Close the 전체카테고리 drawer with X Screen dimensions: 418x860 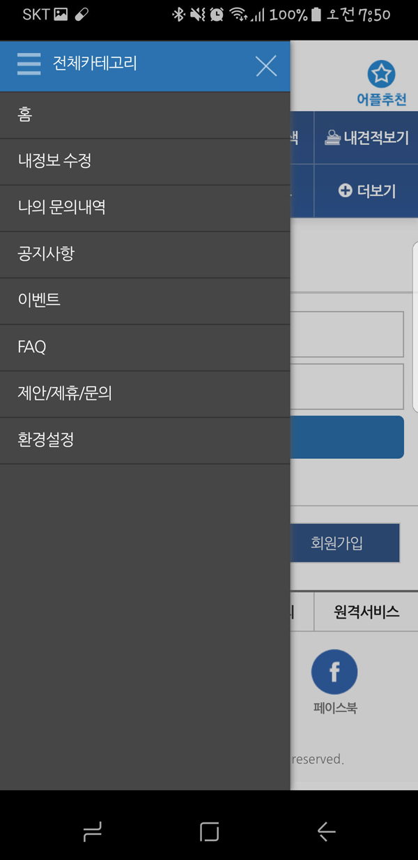[x=266, y=66]
